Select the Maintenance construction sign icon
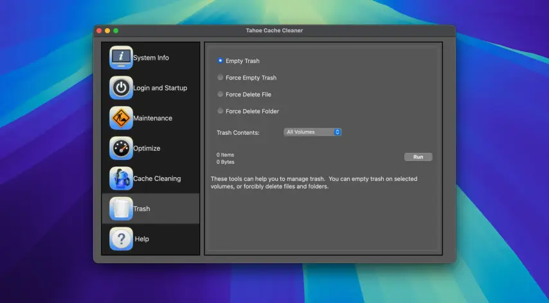The height and width of the screenshot is (303, 549). (121, 118)
